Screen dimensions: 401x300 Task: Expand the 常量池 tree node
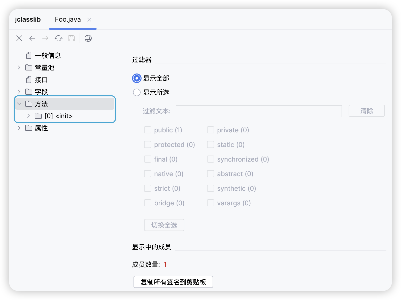(19, 67)
